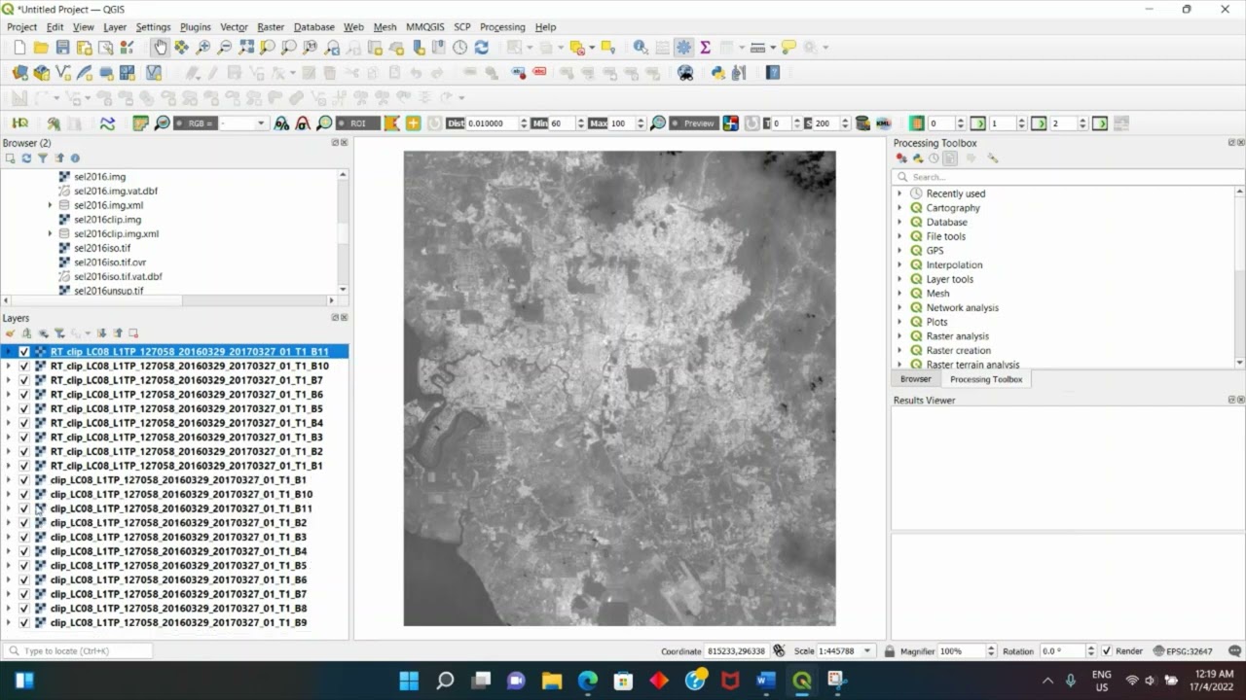Toggle visibility of the RT_clip B10 layer

[x=24, y=367]
